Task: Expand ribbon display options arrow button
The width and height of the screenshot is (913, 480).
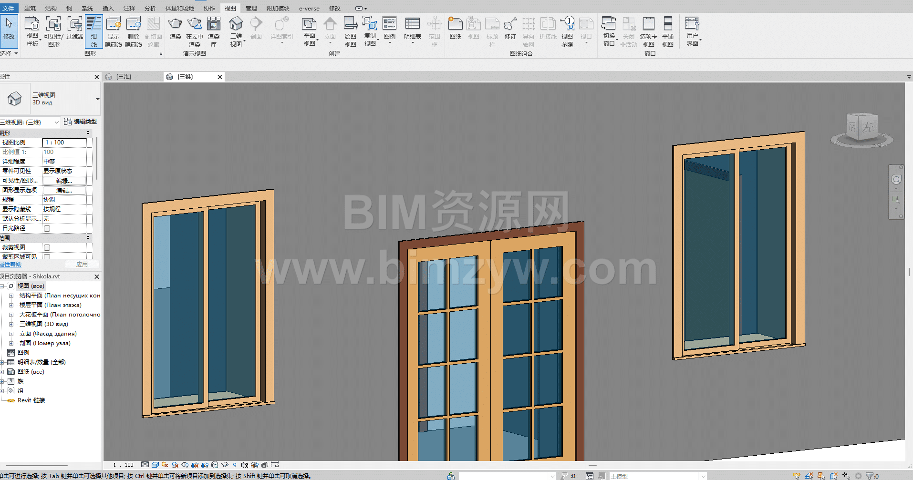Action: 361,8
